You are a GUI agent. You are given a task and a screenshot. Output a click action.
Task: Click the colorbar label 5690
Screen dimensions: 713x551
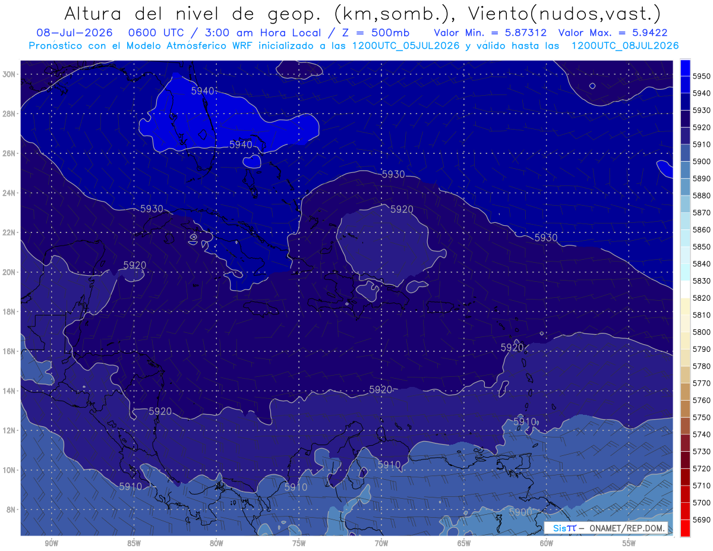pyautogui.click(x=702, y=519)
